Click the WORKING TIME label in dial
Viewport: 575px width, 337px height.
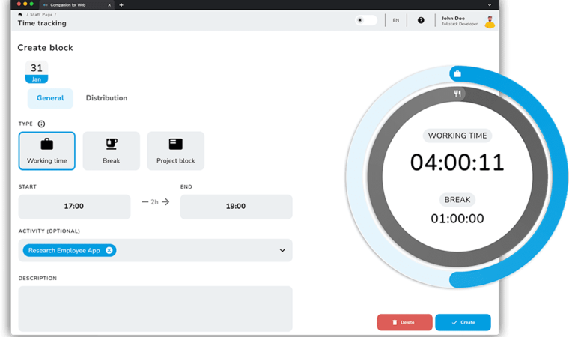click(x=457, y=136)
